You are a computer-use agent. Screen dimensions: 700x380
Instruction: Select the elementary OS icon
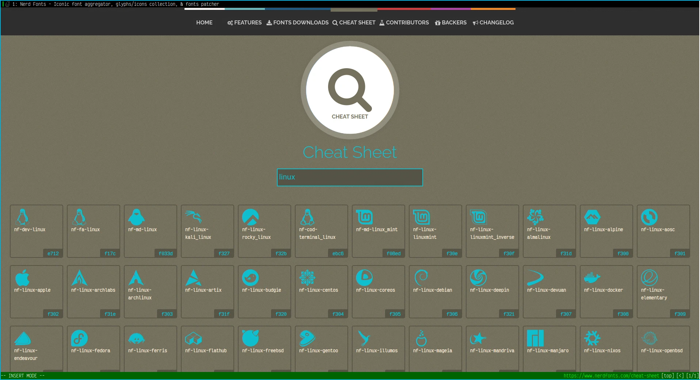coord(649,278)
